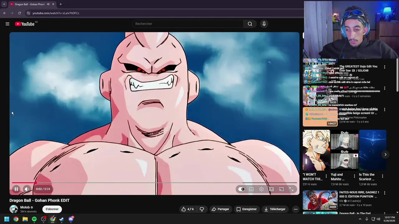399x224 pixels.
Task: Toggle subtitles in the video player
Action: 252,189
